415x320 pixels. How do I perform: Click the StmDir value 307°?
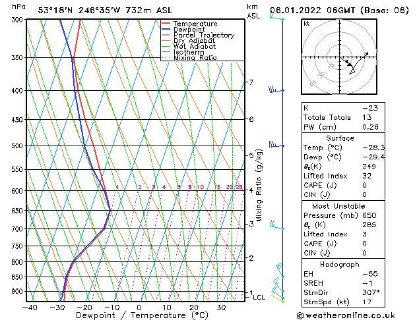pos(371,292)
